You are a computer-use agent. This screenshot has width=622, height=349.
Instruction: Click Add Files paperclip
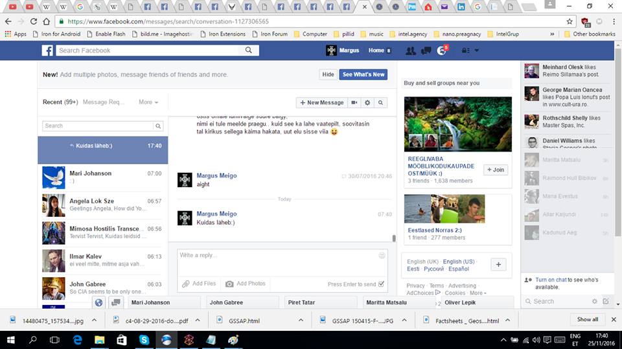(x=199, y=284)
